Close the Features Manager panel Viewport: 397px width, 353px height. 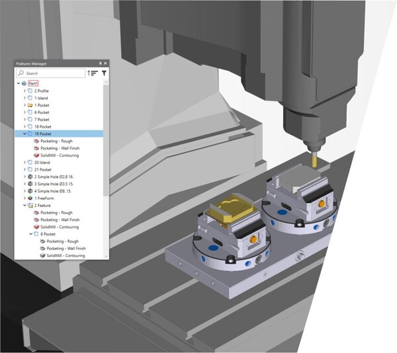(105, 63)
